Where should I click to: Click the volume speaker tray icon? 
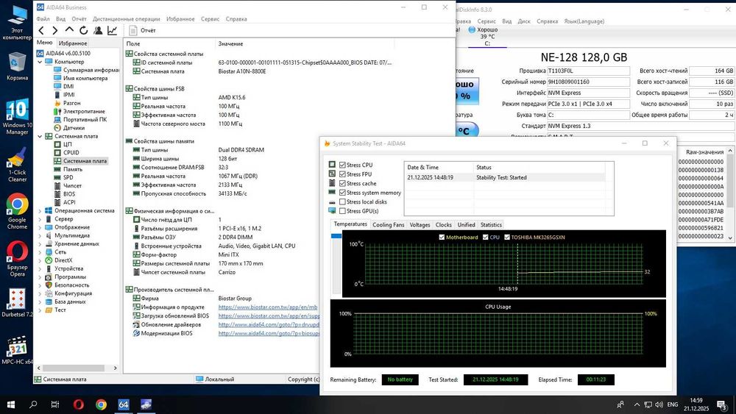[x=659, y=404]
